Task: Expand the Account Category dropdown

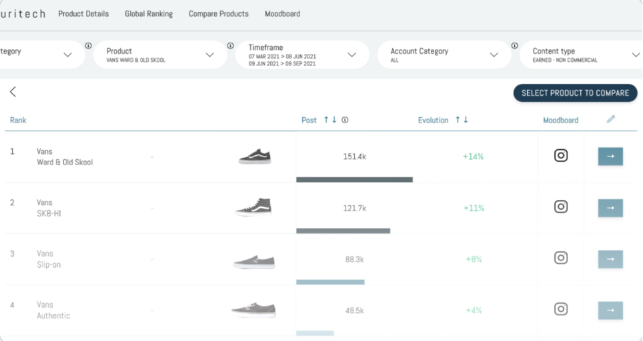Action: tap(494, 55)
